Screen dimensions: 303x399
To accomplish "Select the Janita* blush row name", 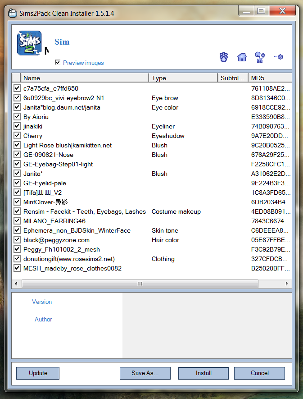I will click(x=33, y=174).
